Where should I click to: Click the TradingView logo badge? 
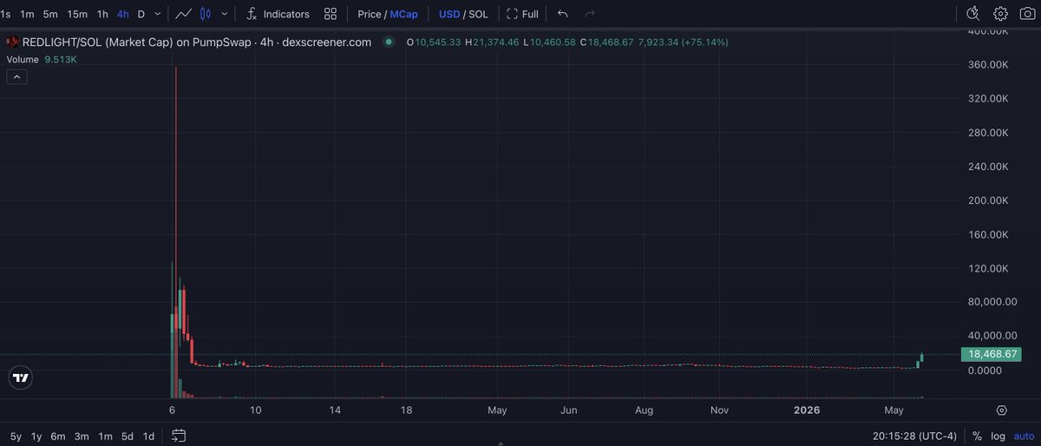pos(21,377)
